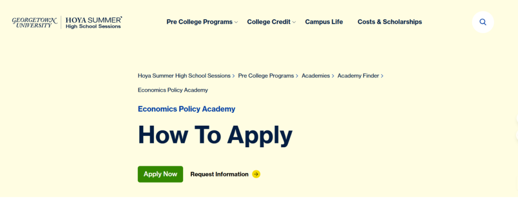The height and width of the screenshot is (200, 518).
Task: Open the Pre College Programs nav menu
Action: tap(199, 22)
